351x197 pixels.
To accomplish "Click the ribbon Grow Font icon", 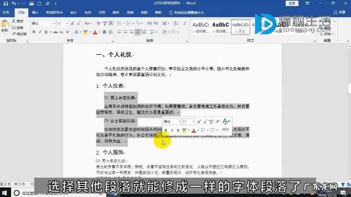I will (72, 23).
